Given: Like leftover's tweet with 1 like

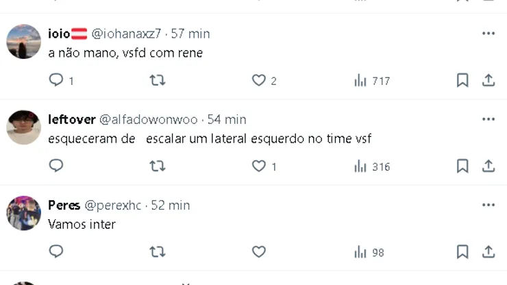Looking at the screenshot, I should tap(258, 166).
